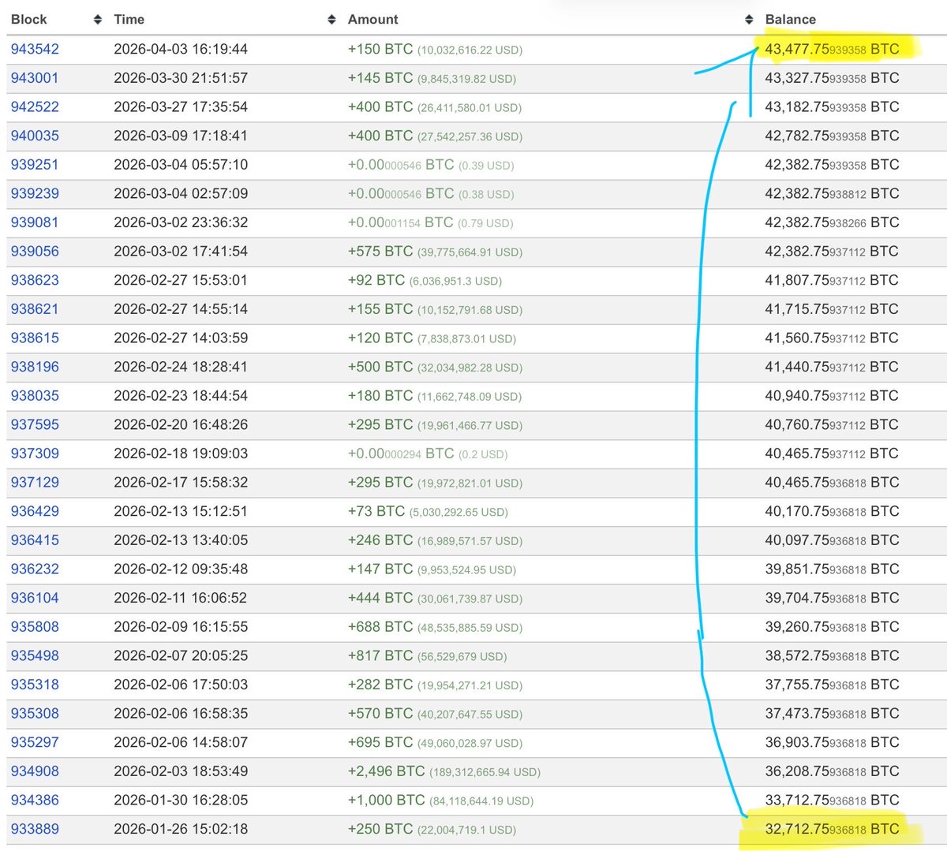Open block 934908 link
The height and width of the screenshot is (851, 947).
(x=35, y=771)
